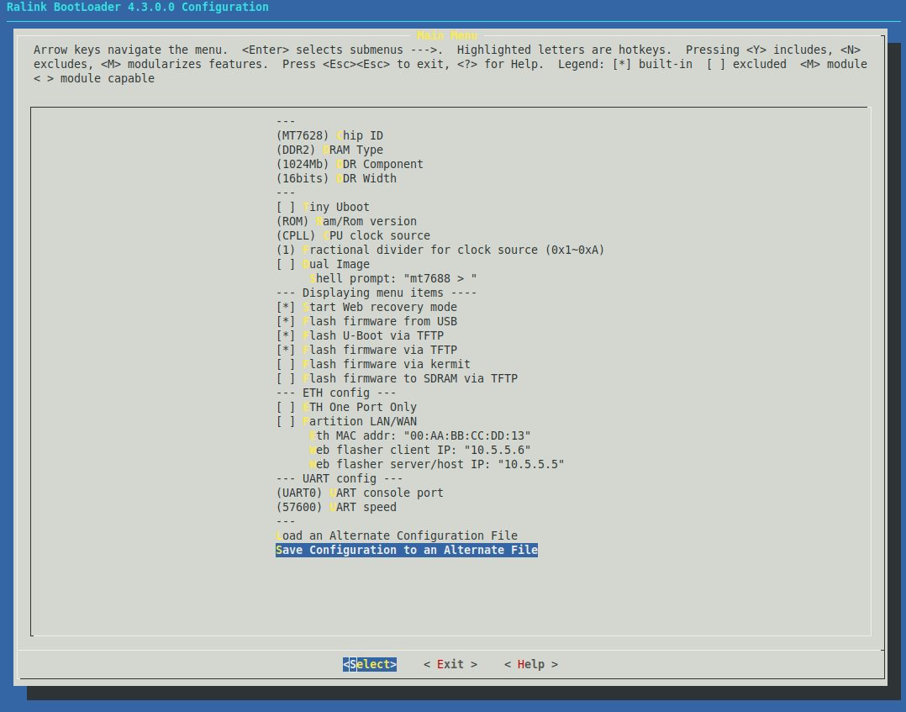Image resolution: width=906 pixels, height=712 pixels.
Task: Toggle Flash U-Boot via TFTP
Action: pos(360,335)
